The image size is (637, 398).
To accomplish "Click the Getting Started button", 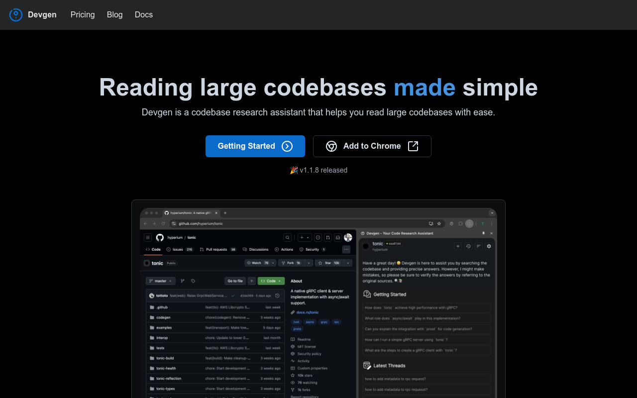I will click(x=255, y=146).
